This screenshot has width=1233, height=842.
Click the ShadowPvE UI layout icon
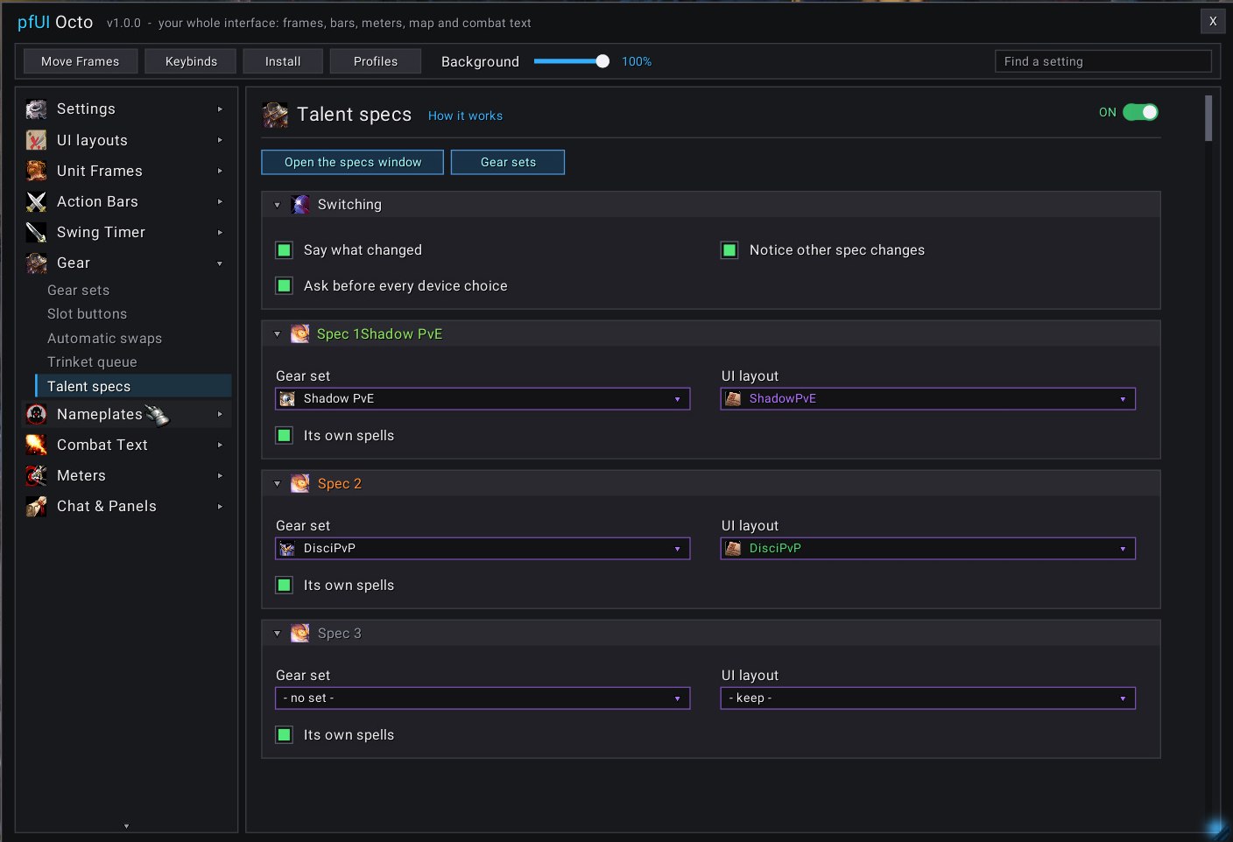coord(734,399)
